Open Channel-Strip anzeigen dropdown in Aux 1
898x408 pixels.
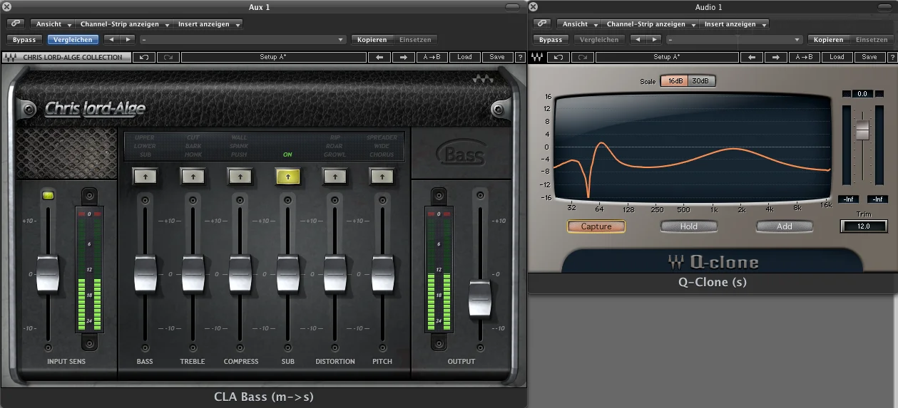(x=124, y=24)
